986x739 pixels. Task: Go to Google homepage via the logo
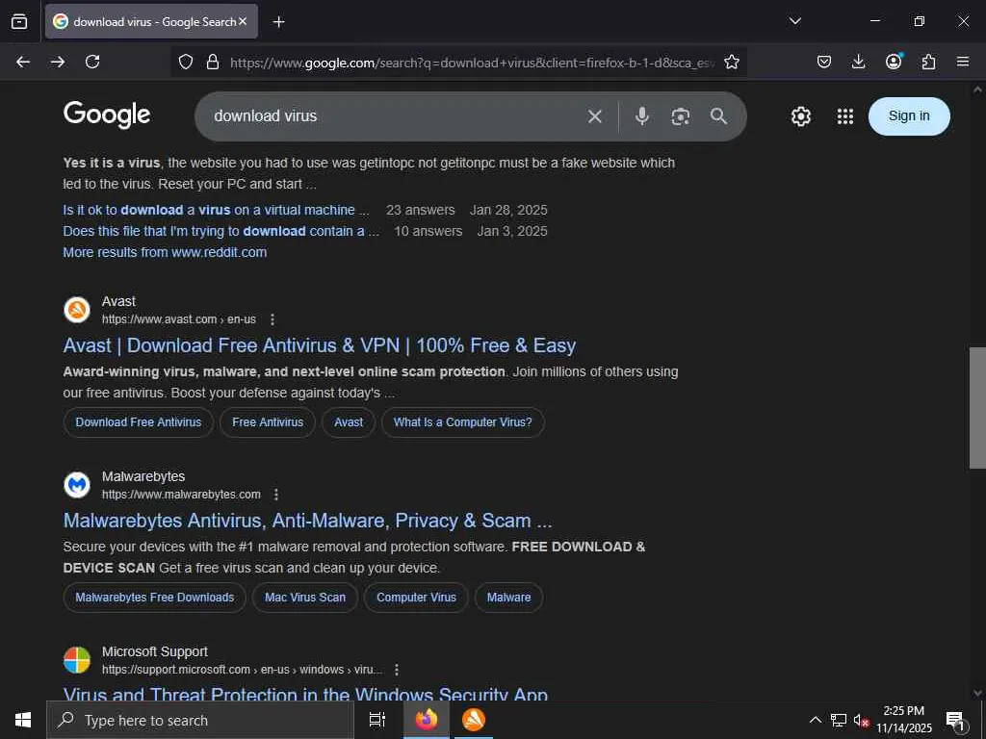[107, 115]
